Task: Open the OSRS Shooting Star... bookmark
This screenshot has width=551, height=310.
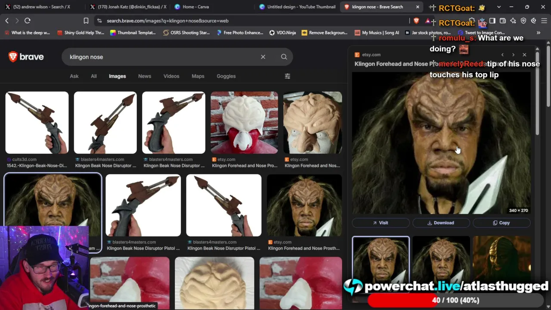Action: tap(186, 33)
